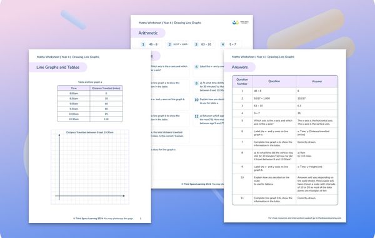The width and height of the screenshot is (375, 238).
Task: Click the 'a) 9am b) 118 miles' answer
Action: [x=304, y=154]
